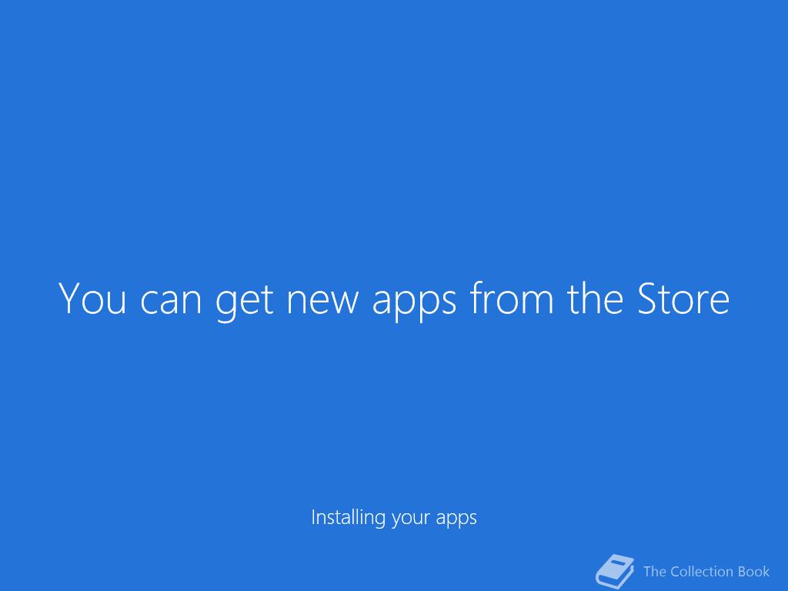Click the book icon watermark

(x=615, y=572)
